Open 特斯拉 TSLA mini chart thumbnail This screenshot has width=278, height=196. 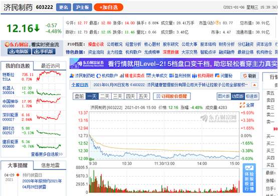[x=49, y=76]
